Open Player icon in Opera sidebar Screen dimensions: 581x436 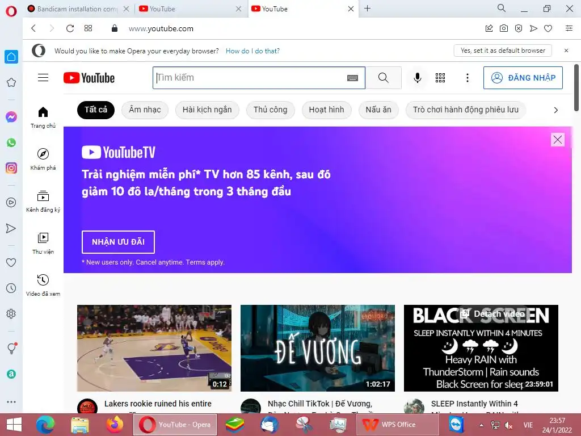click(x=11, y=203)
